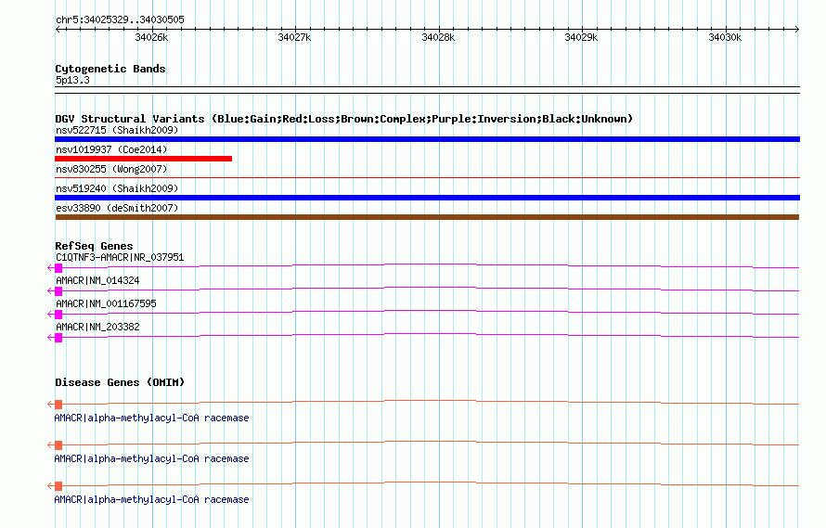The width and height of the screenshot is (826, 528).
Task: Click the Cytogenetic Bands track title
Action: pos(110,69)
